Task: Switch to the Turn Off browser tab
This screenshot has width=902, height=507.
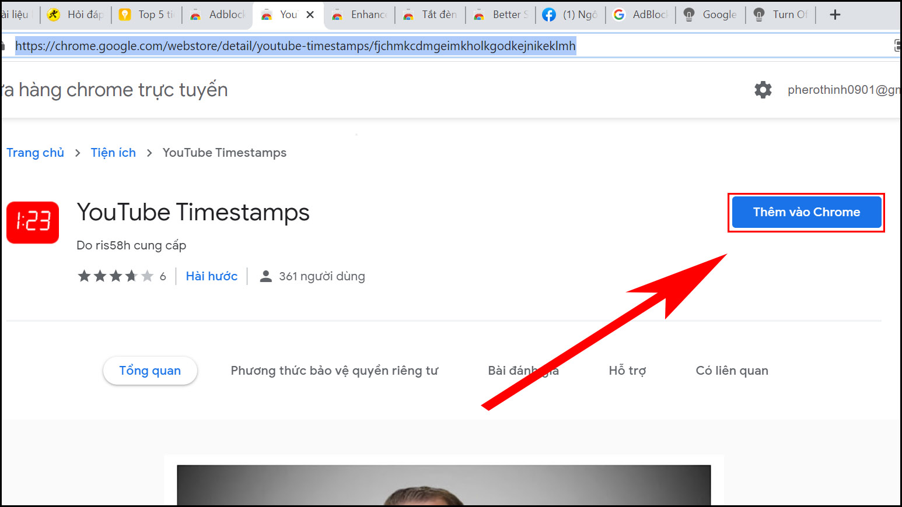Action: [781, 15]
